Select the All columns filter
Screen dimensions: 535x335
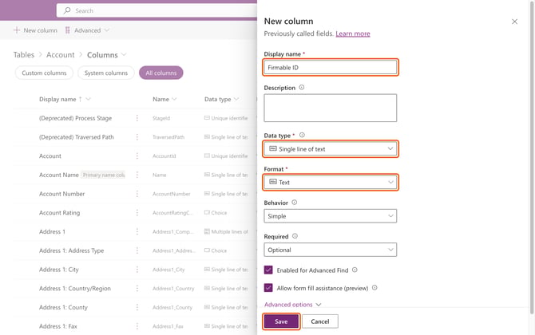click(x=161, y=73)
